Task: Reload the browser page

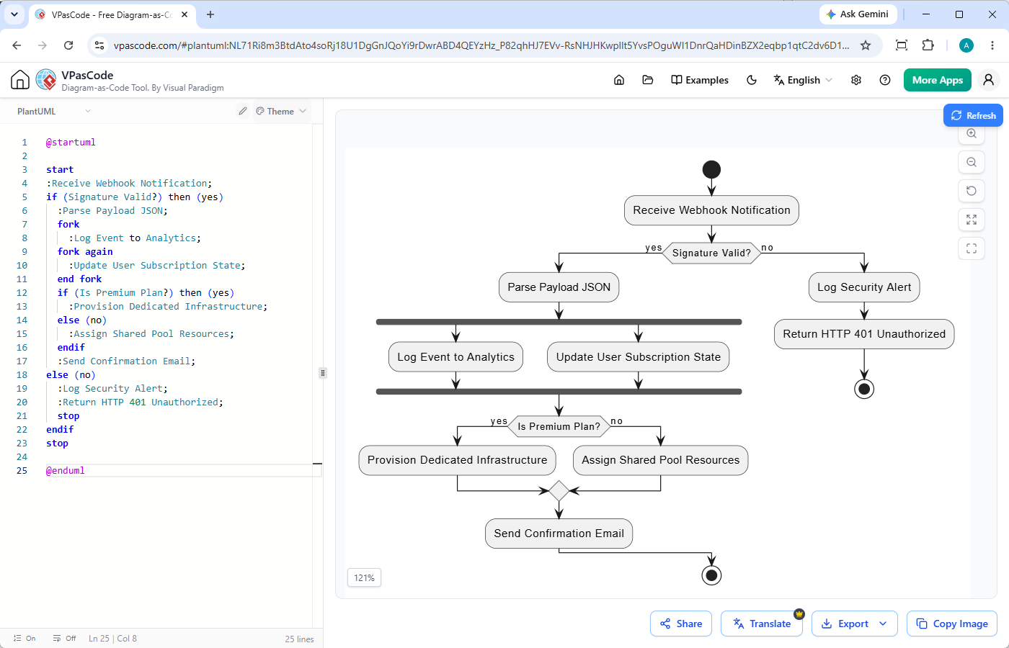Action: 68,45
